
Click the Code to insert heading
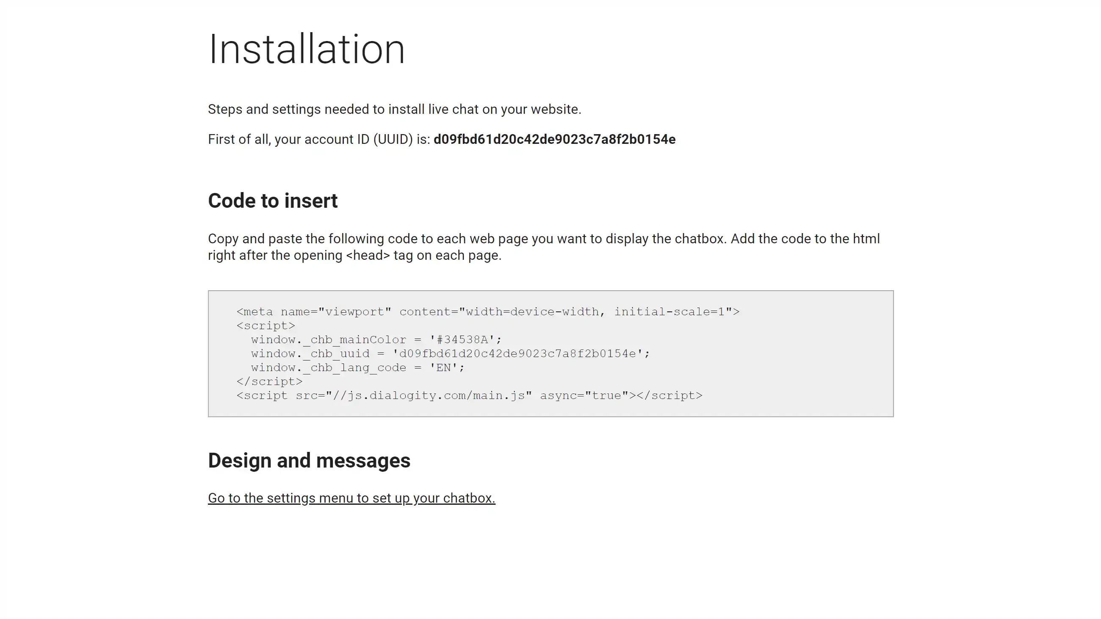coord(273,201)
